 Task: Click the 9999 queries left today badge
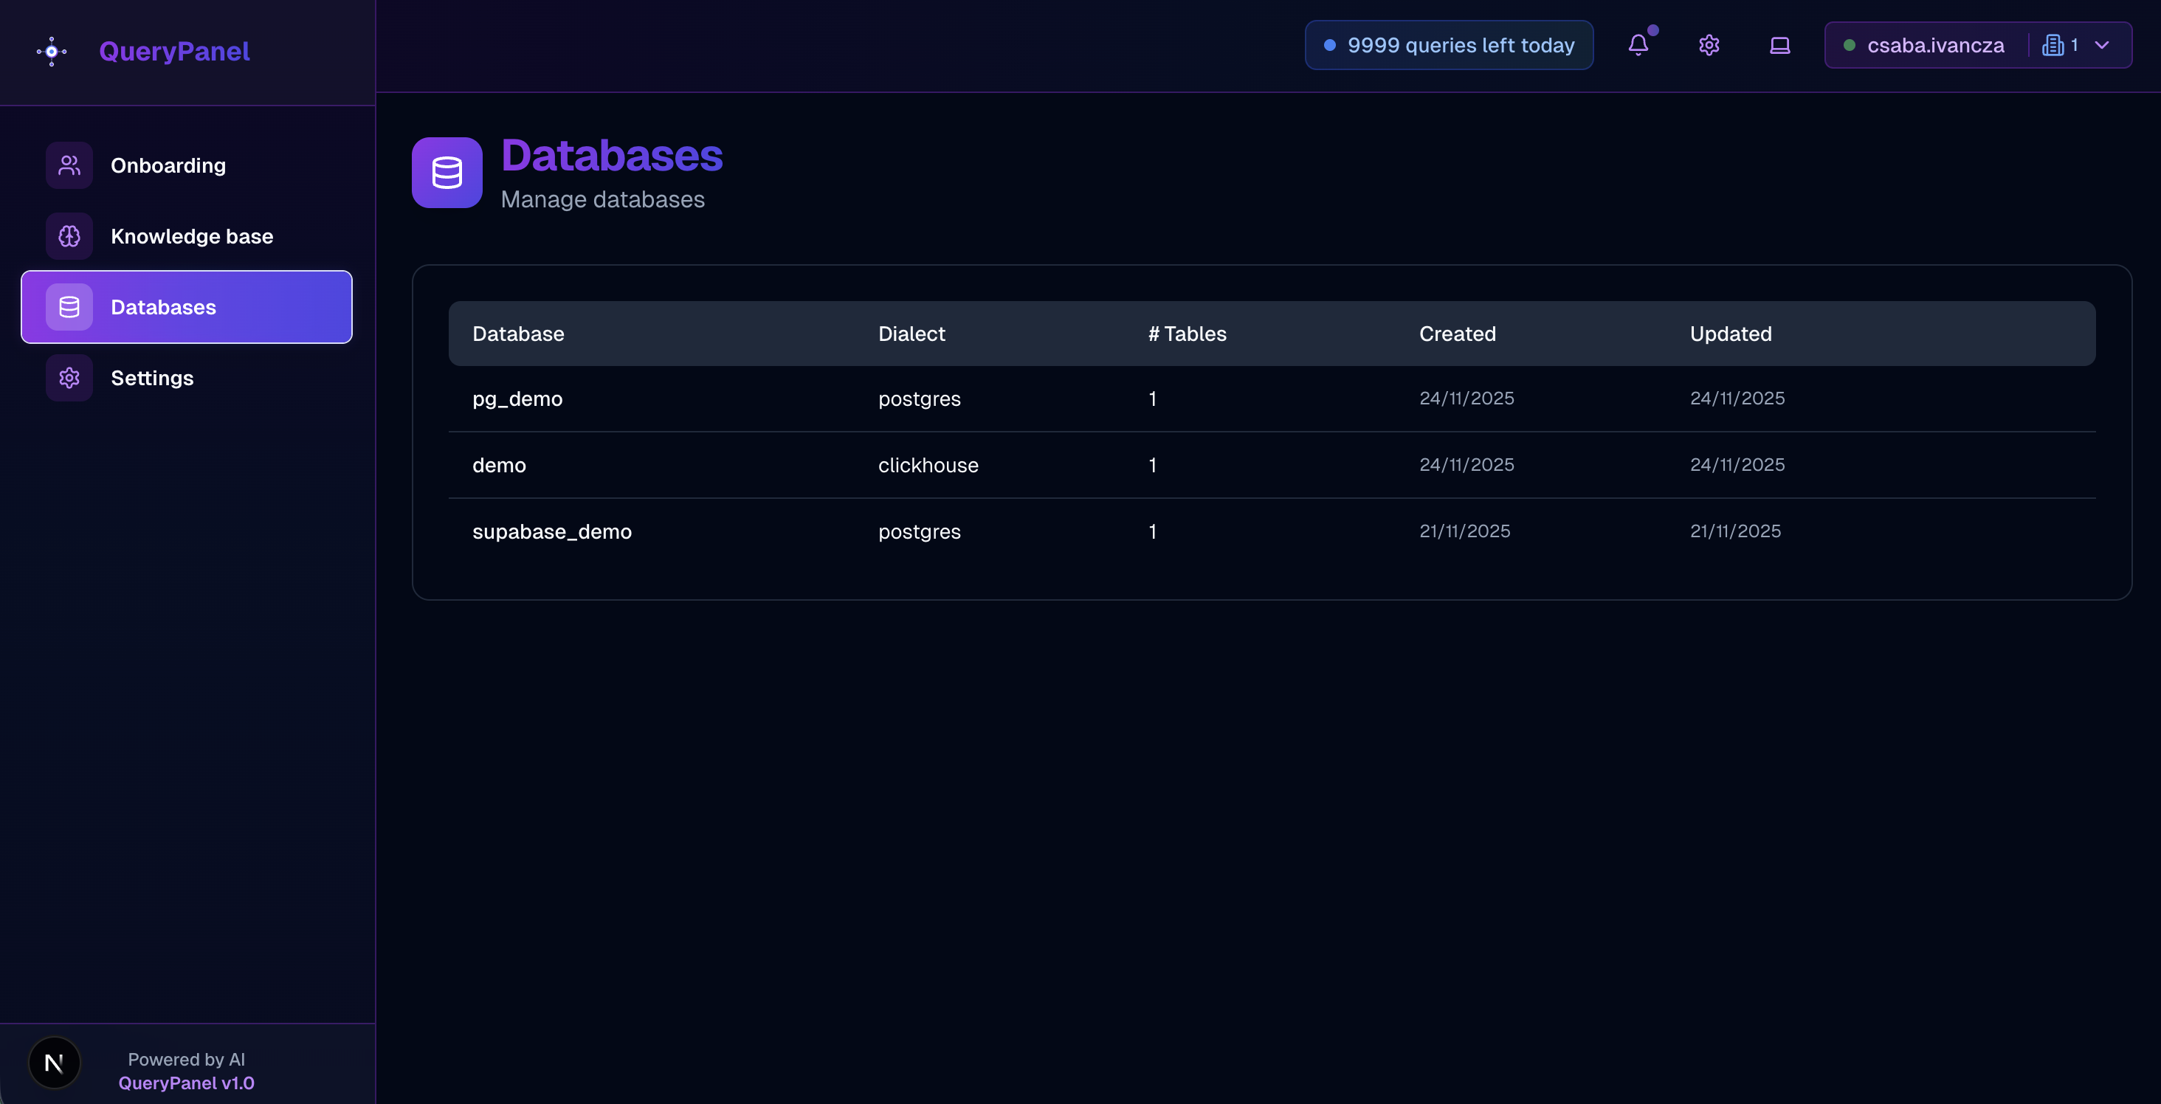click(x=1449, y=44)
